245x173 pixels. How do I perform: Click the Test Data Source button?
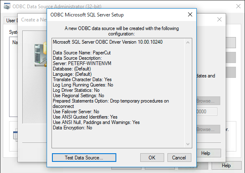click(x=84, y=158)
